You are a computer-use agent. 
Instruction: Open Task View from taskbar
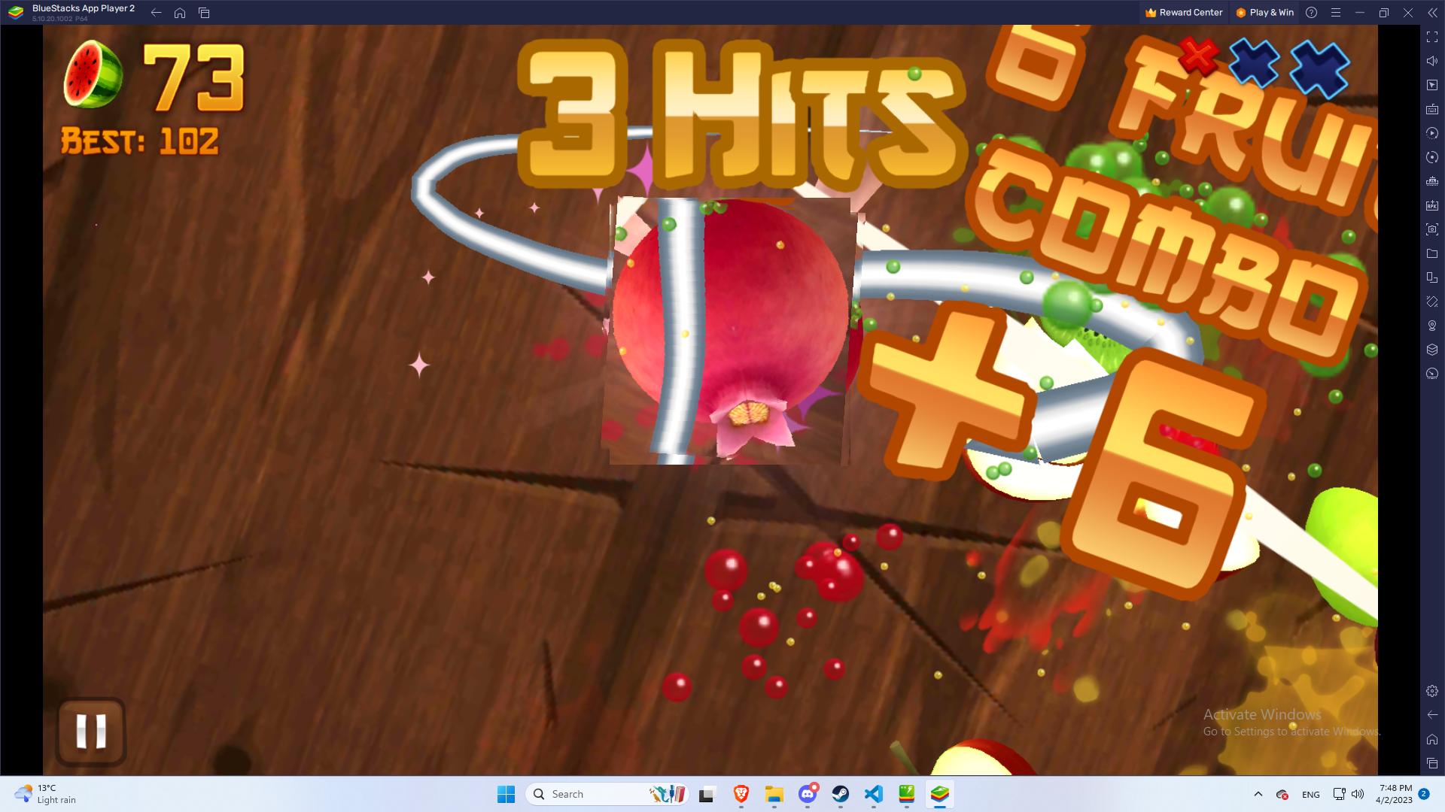tap(707, 794)
